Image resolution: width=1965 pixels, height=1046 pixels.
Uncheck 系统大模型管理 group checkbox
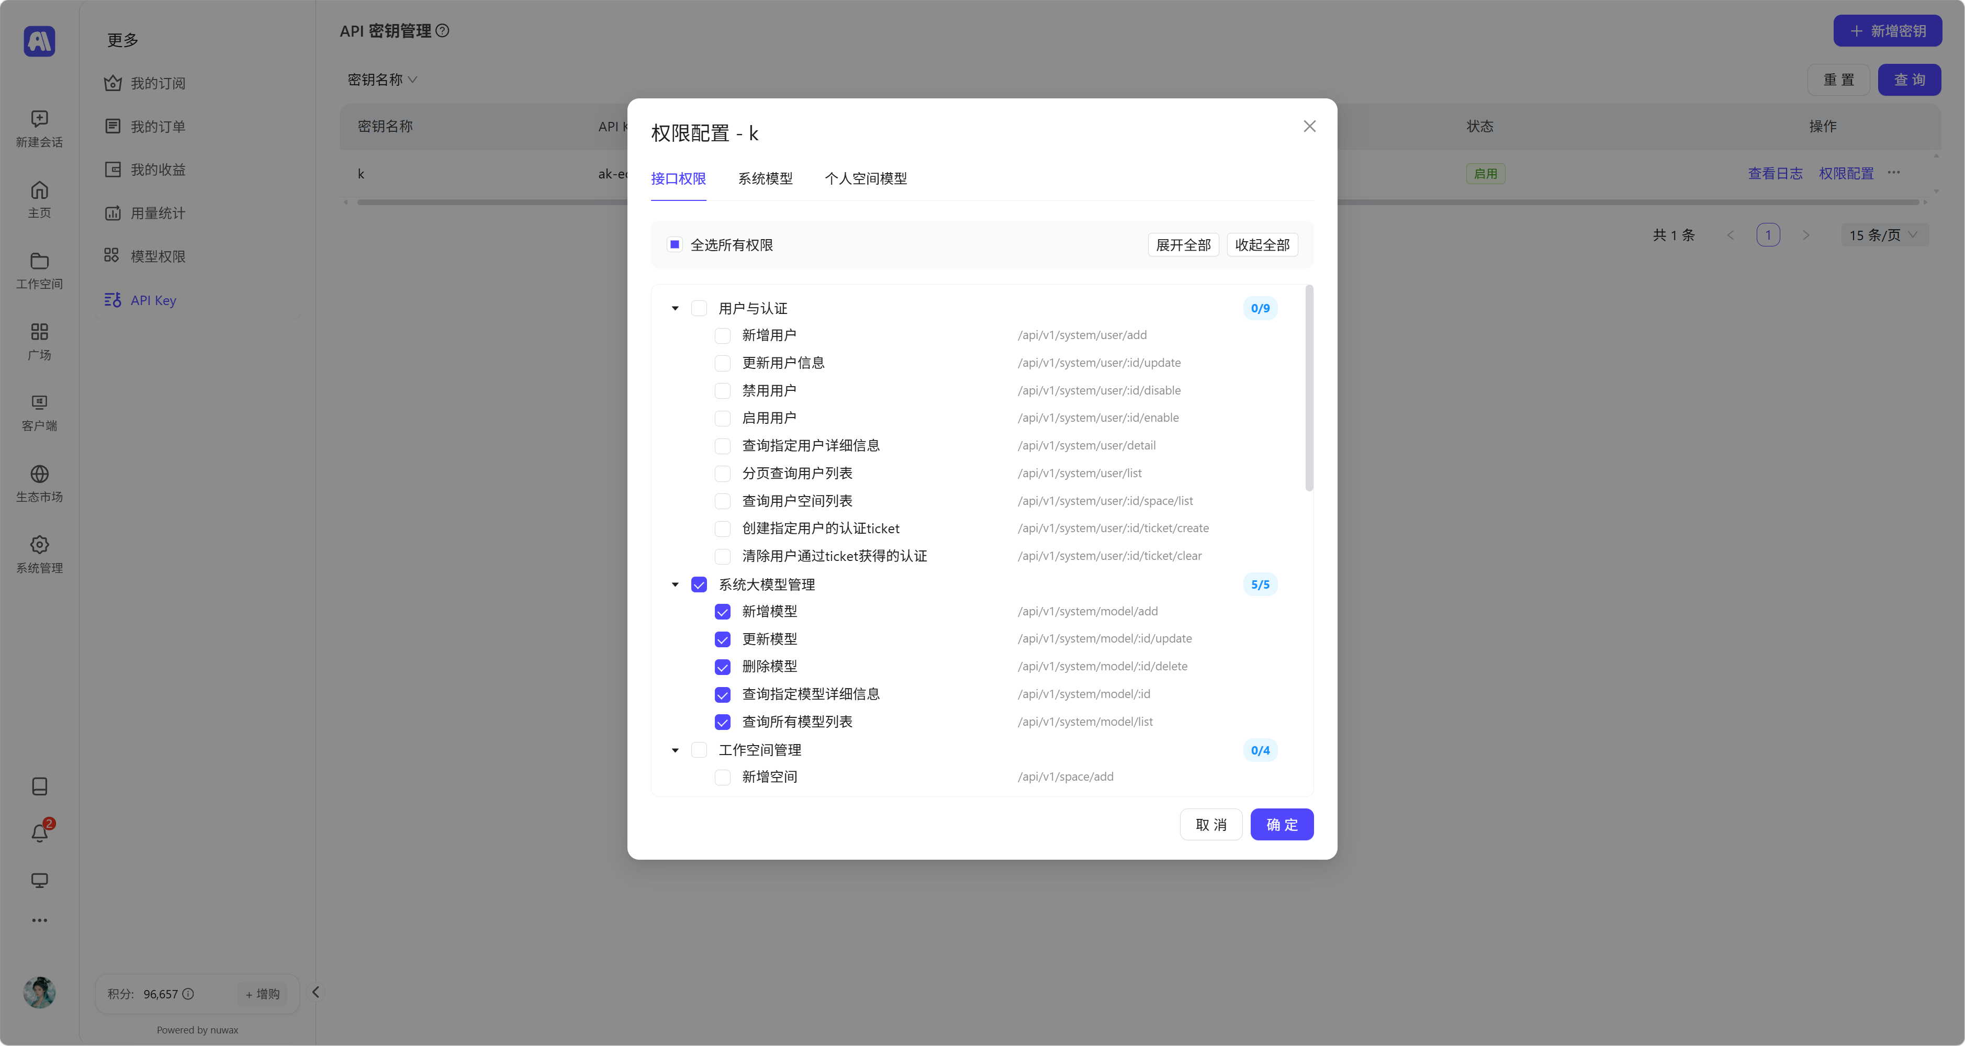(699, 584)
